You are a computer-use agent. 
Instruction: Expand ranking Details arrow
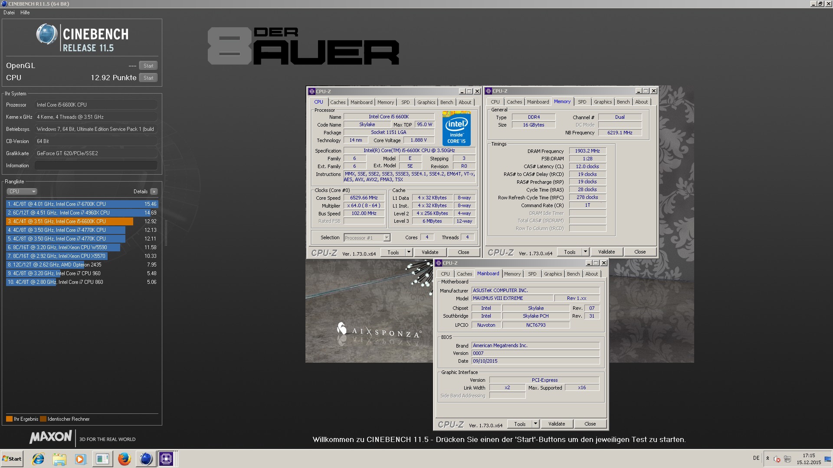[x=154, y=192]
